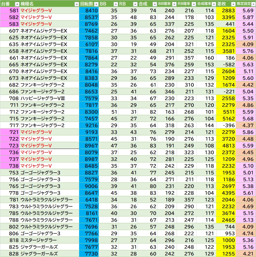Image resolution: width=256 pixels, height=257 pixels.
Task: Open the RB column filter dropdown
Action: click(x=135, y=4)
